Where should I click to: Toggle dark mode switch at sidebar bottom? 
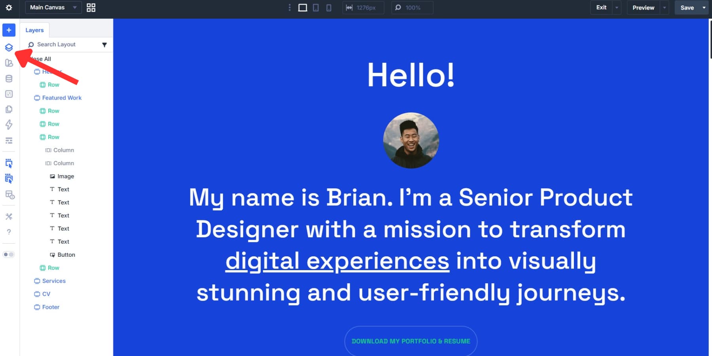(x=9, y=254)
